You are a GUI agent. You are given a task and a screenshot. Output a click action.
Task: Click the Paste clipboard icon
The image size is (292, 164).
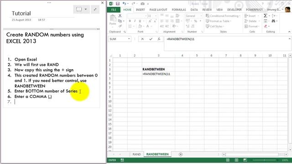(x=113, y=18)
